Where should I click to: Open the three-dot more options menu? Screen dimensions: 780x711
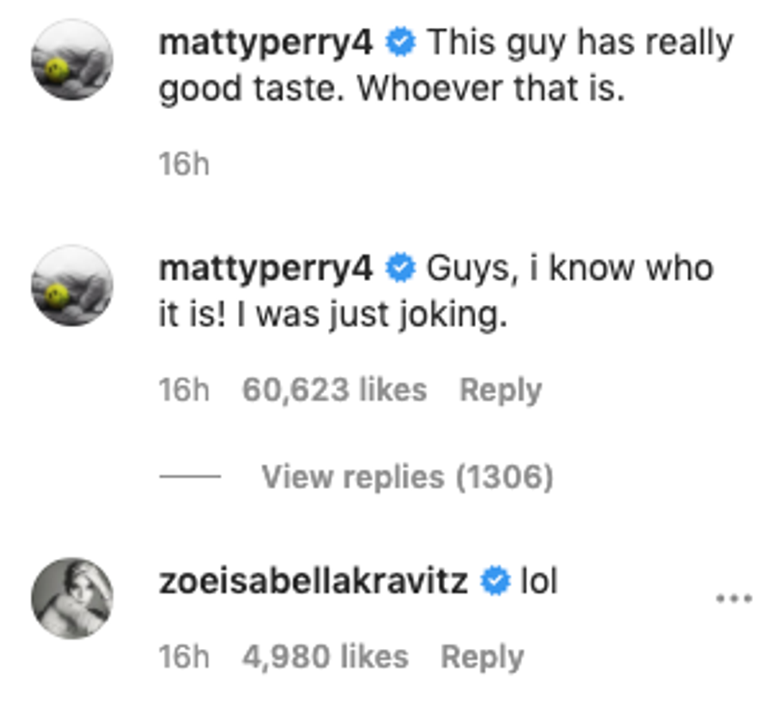click(x=733, y=598)
